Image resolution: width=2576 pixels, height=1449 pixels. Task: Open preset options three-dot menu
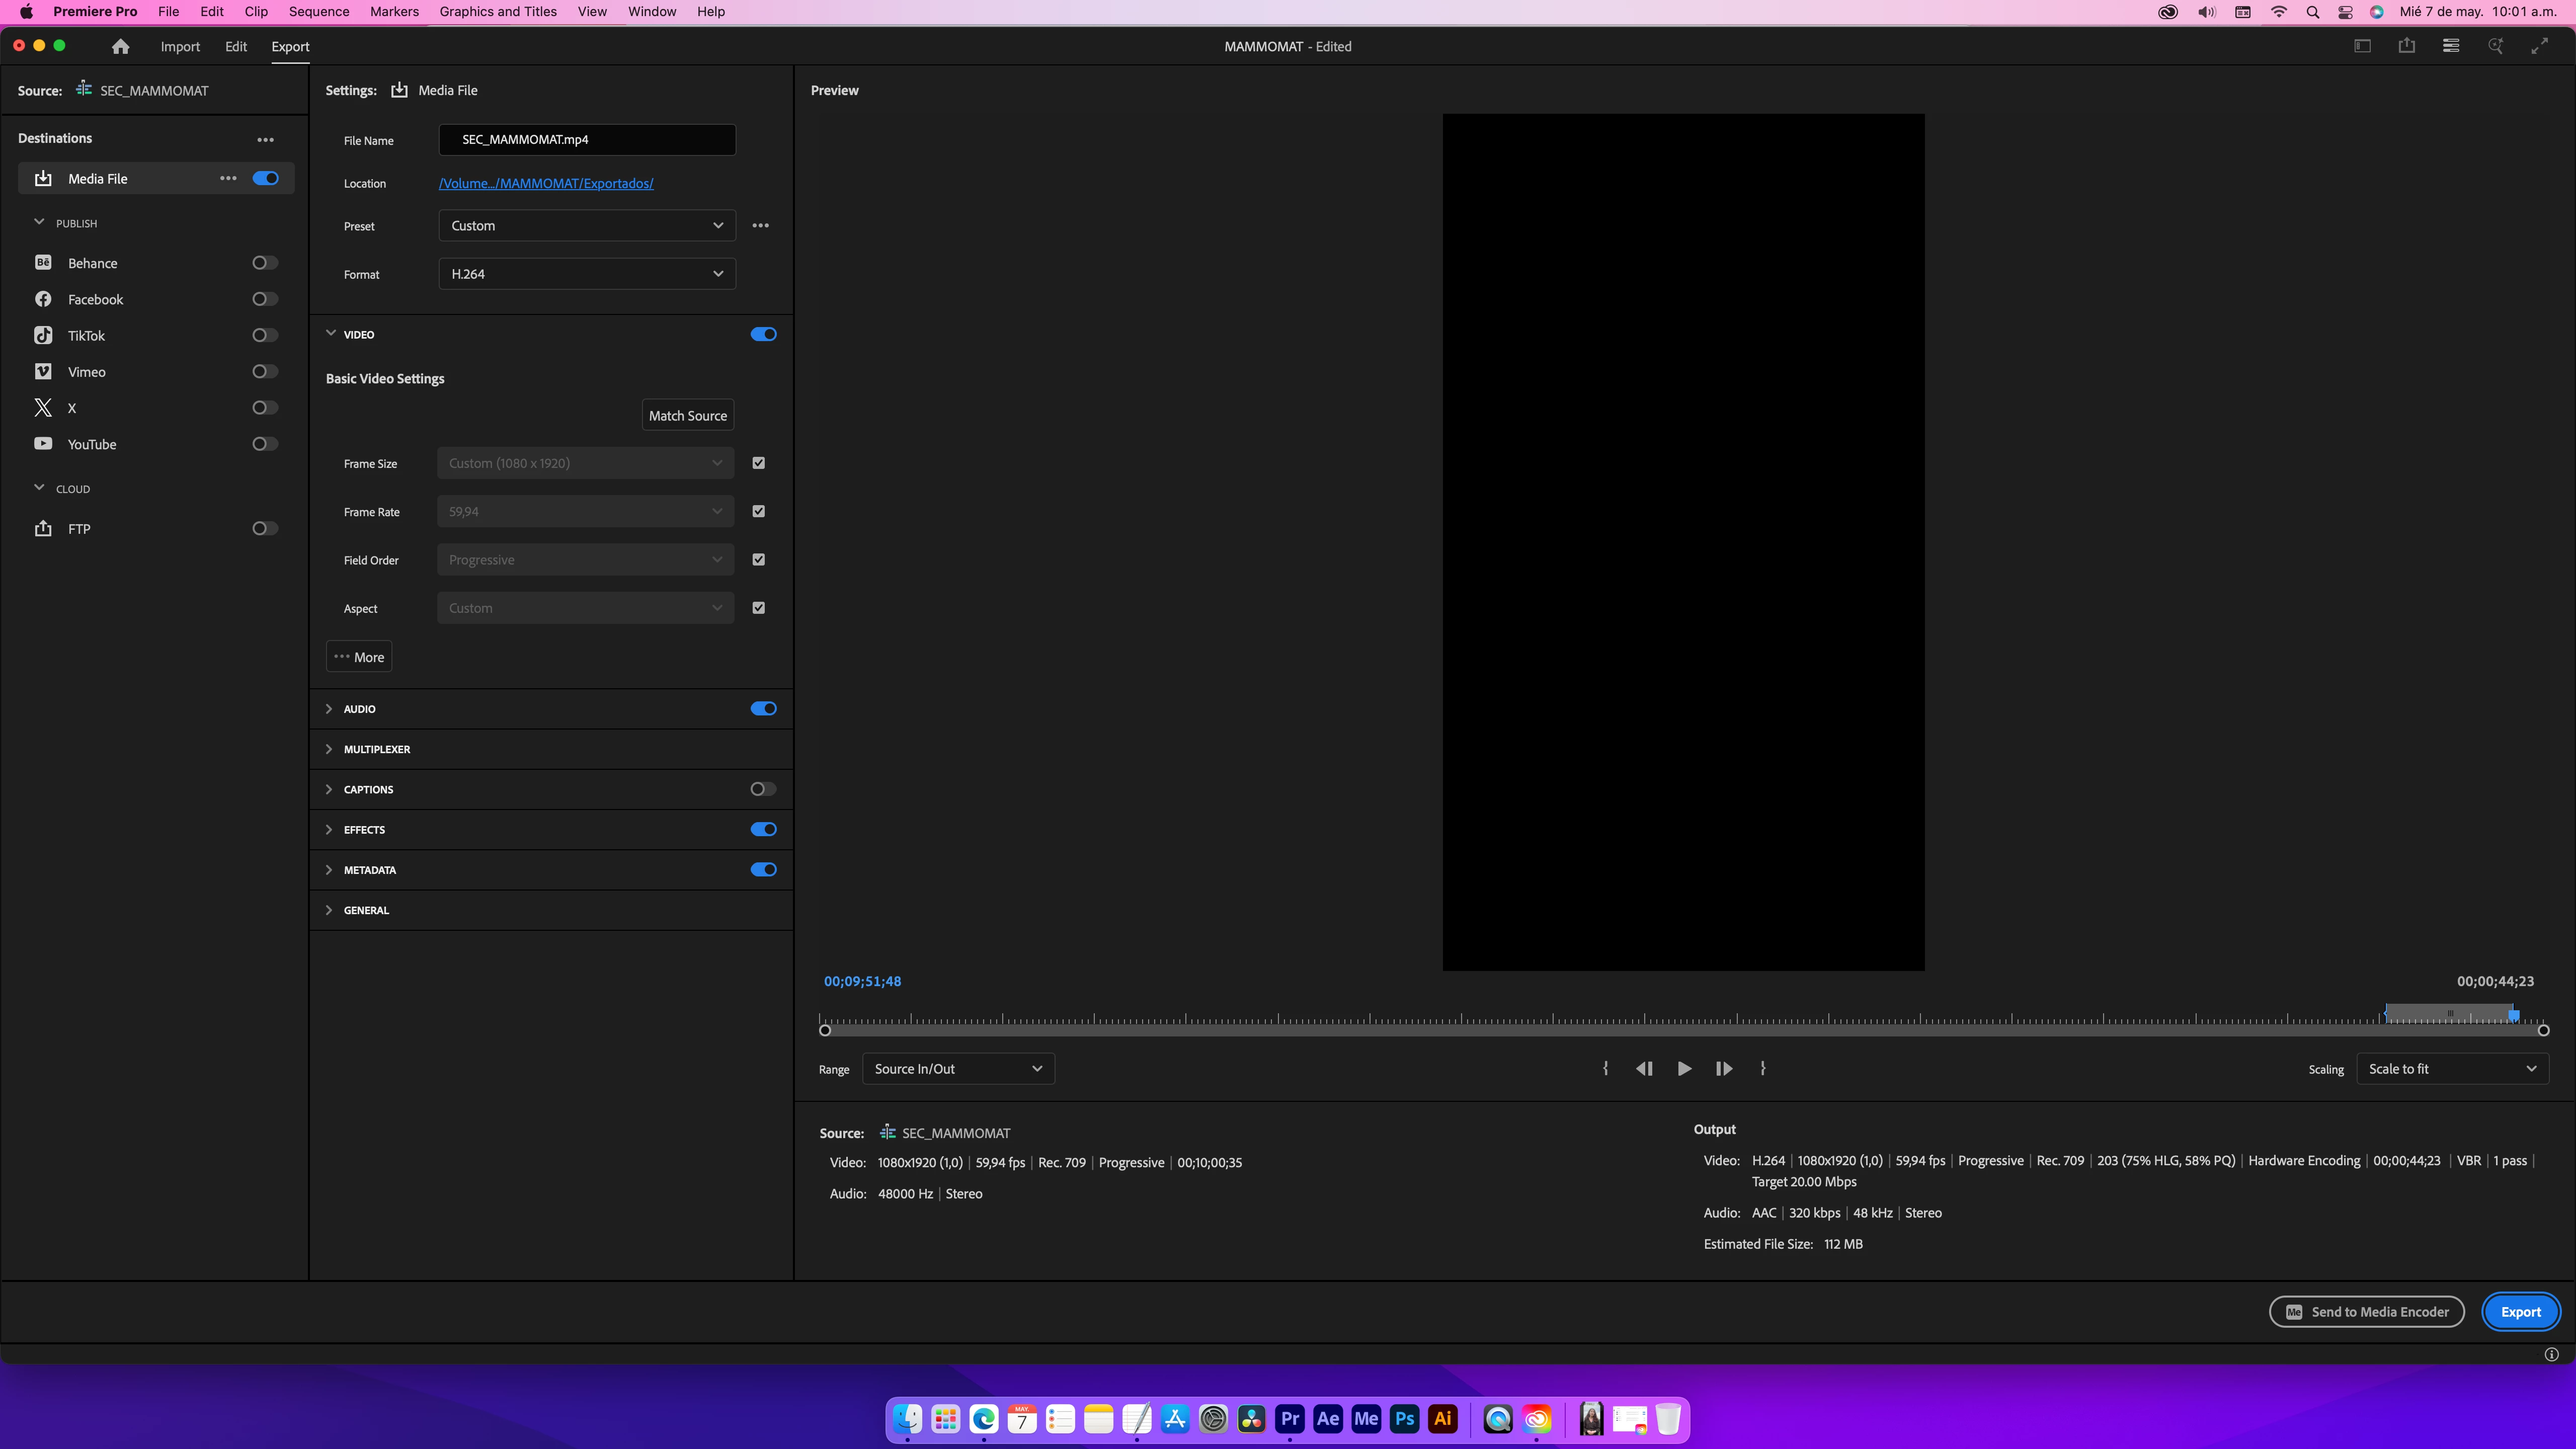tap(760, 226)
